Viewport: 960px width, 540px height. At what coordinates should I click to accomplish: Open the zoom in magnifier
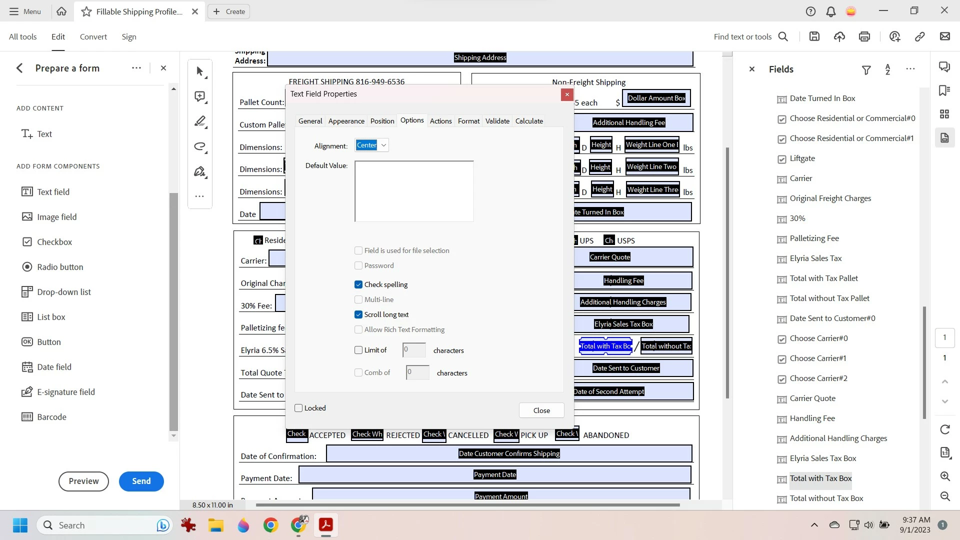pyautogui.click(x=945, y=476)
